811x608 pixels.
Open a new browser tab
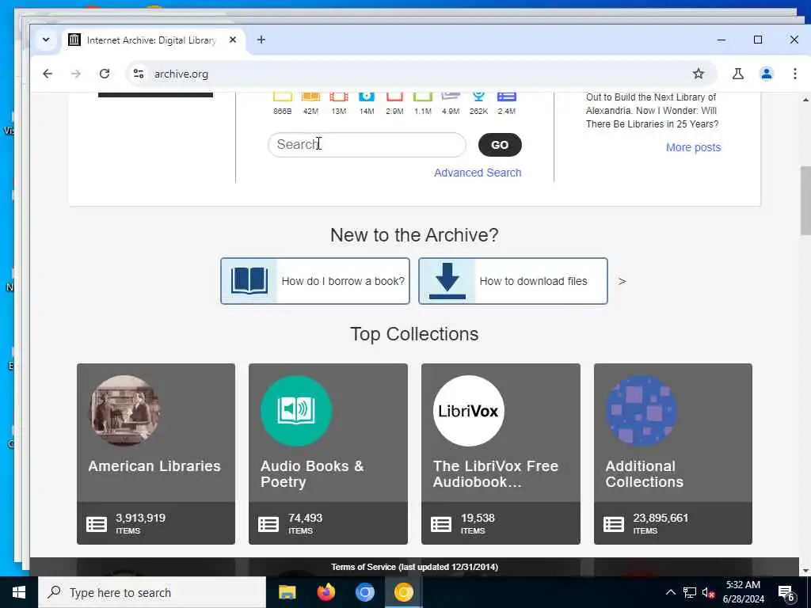pos(261,40)
